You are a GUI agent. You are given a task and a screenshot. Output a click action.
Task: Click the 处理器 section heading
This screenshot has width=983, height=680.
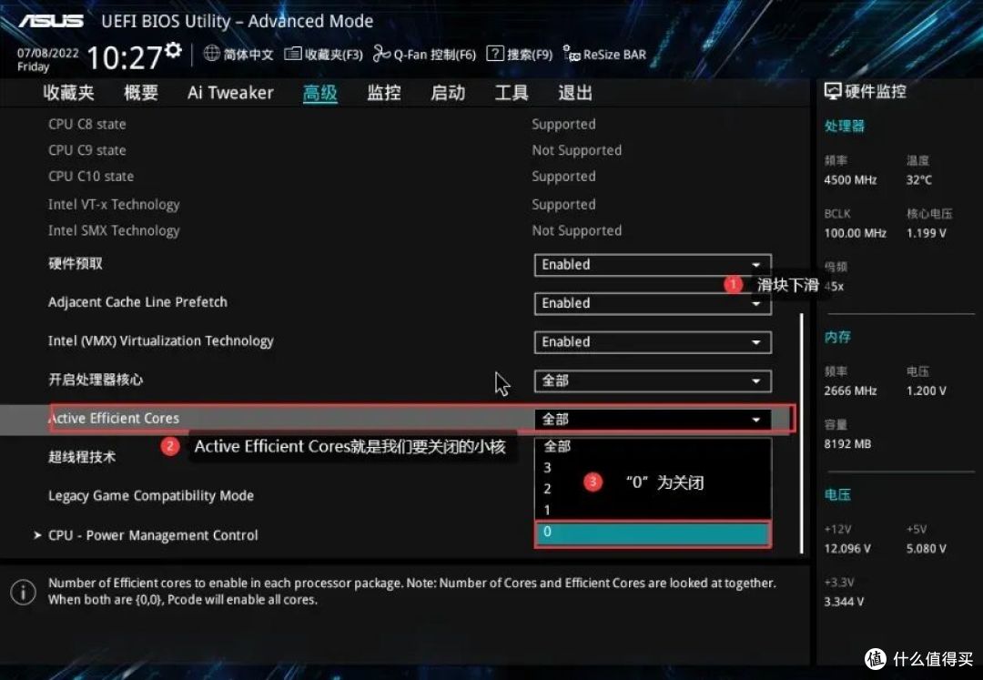point(844,126)
